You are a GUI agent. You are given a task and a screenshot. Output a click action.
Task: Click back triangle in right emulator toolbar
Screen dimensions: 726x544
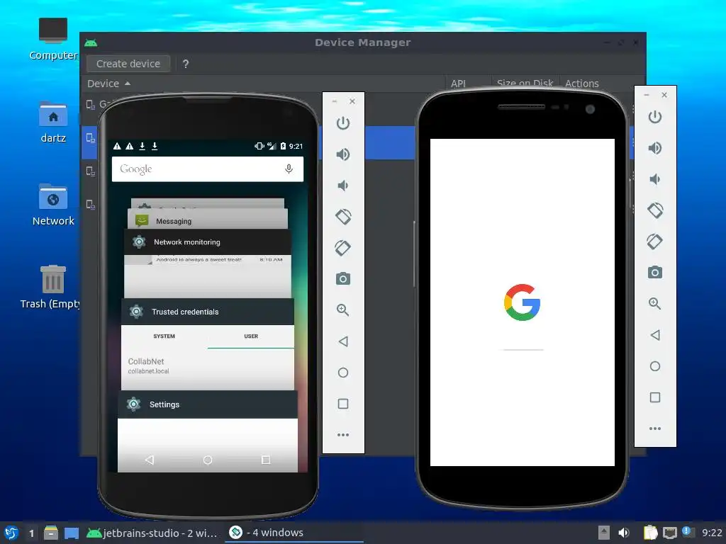pyautogui.click(x=655, y=335)
